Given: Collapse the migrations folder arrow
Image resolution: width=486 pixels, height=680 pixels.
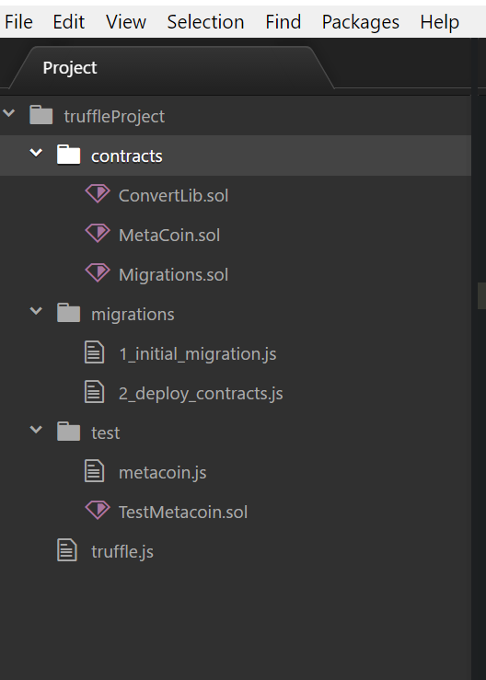Looking at the screenshot, I should 36,311.
